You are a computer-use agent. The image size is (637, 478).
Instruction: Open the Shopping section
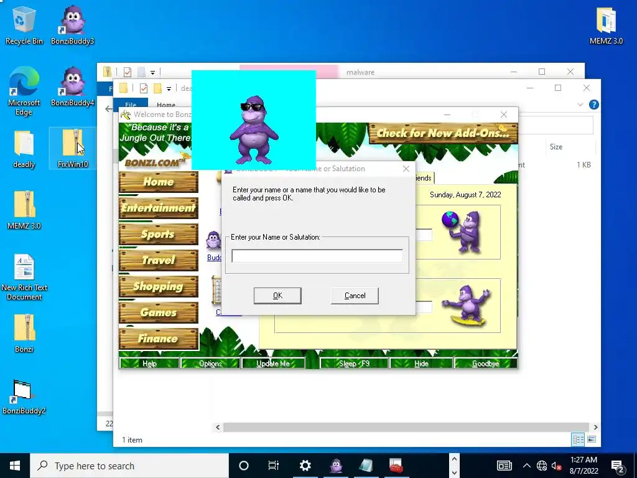coord(159,286)
